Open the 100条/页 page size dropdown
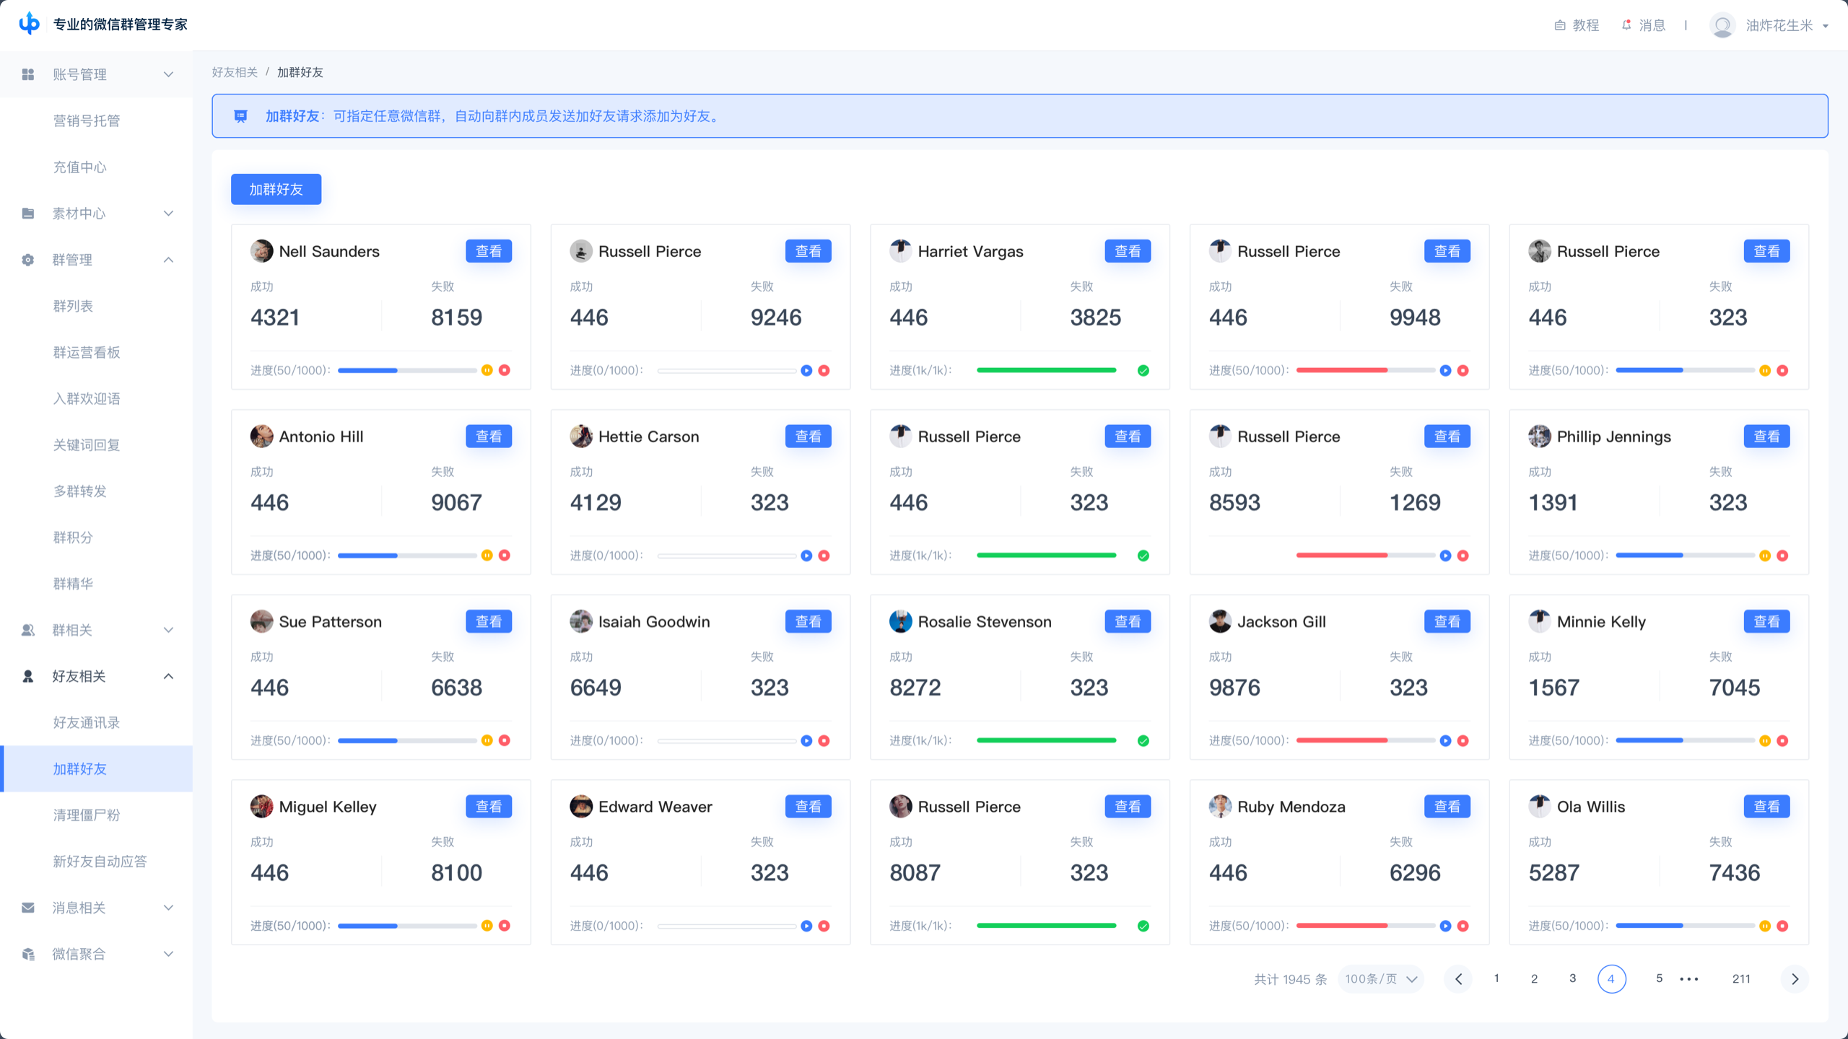The image size is (1848, 1039). pyautogui.click(x=1380, y=979)
